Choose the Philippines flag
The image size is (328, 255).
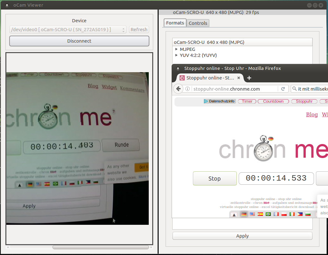pyautogui.click(x=300, y=214)
